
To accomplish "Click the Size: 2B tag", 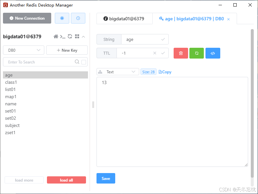I will tap(148, 72).
